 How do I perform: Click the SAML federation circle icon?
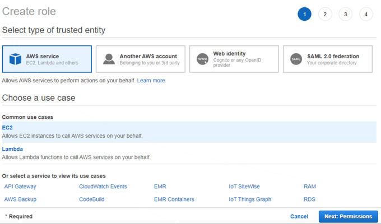pos(296,59)
